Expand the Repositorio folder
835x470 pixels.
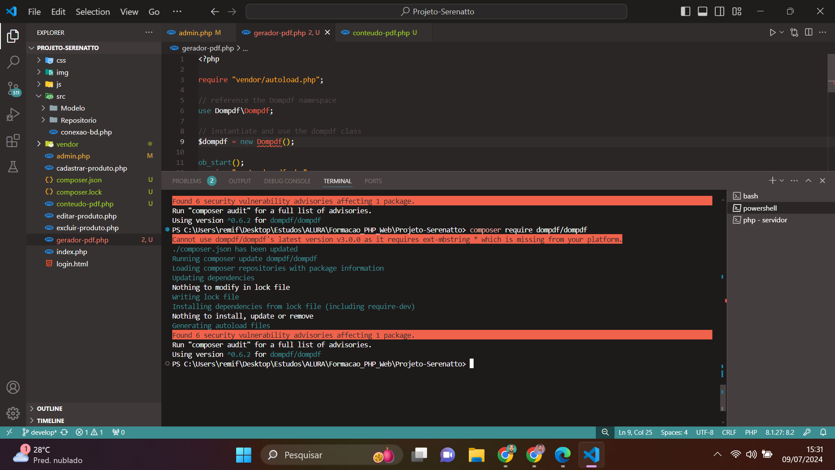point(94,120)
